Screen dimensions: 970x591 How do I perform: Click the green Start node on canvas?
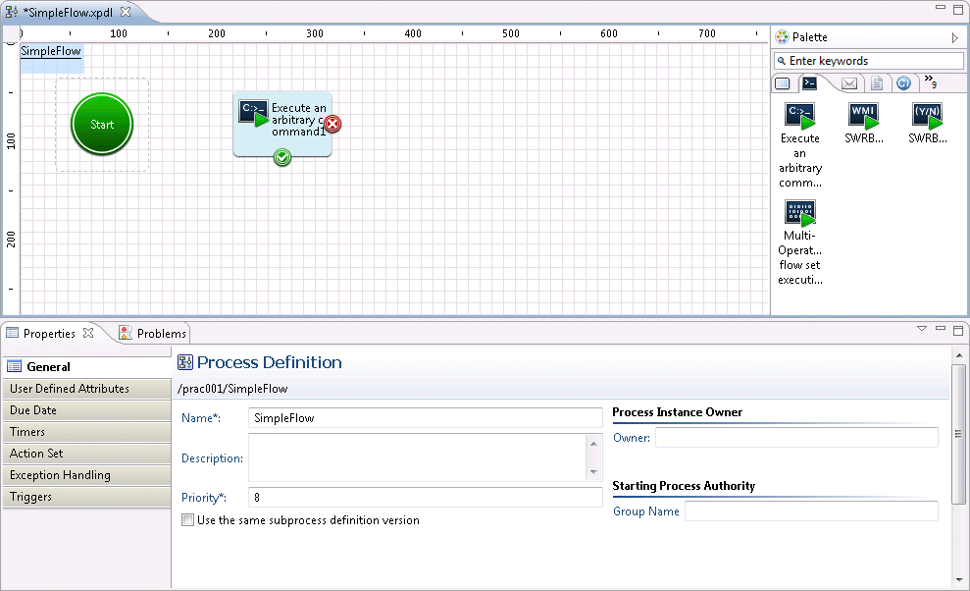[x=102, y=125]
